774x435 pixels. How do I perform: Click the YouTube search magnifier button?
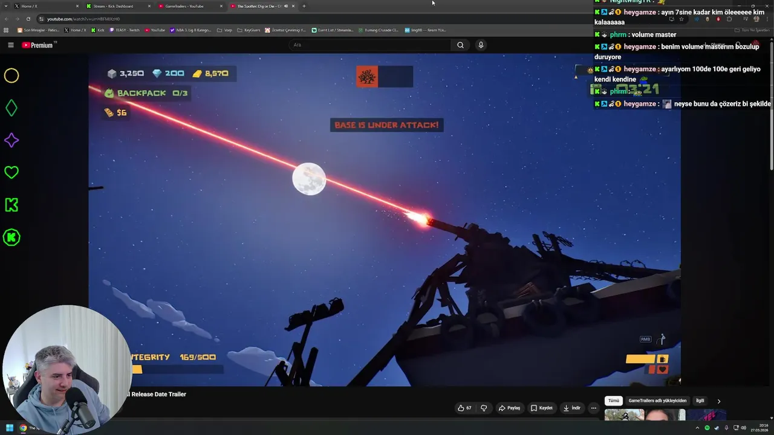[x=460, y=45]
